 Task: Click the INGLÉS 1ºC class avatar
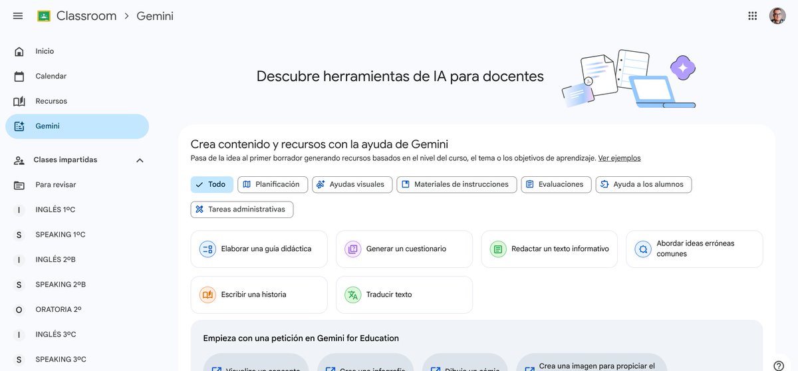[19, 210]
